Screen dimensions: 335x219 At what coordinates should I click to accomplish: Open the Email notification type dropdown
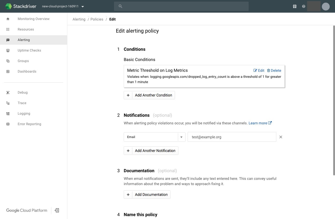pyautogui.click(x=154, y=137)
